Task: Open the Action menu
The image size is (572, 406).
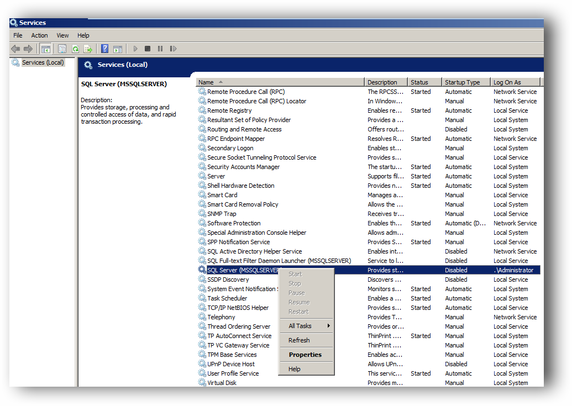Action: pyautogui.click(x=39, y=35)
